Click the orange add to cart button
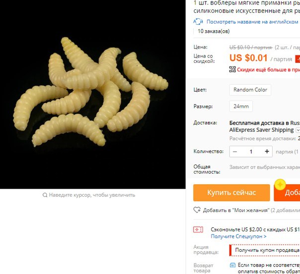The height and width of the screenshot is (274, 300). pyautogui.click(x=287, y=193)
